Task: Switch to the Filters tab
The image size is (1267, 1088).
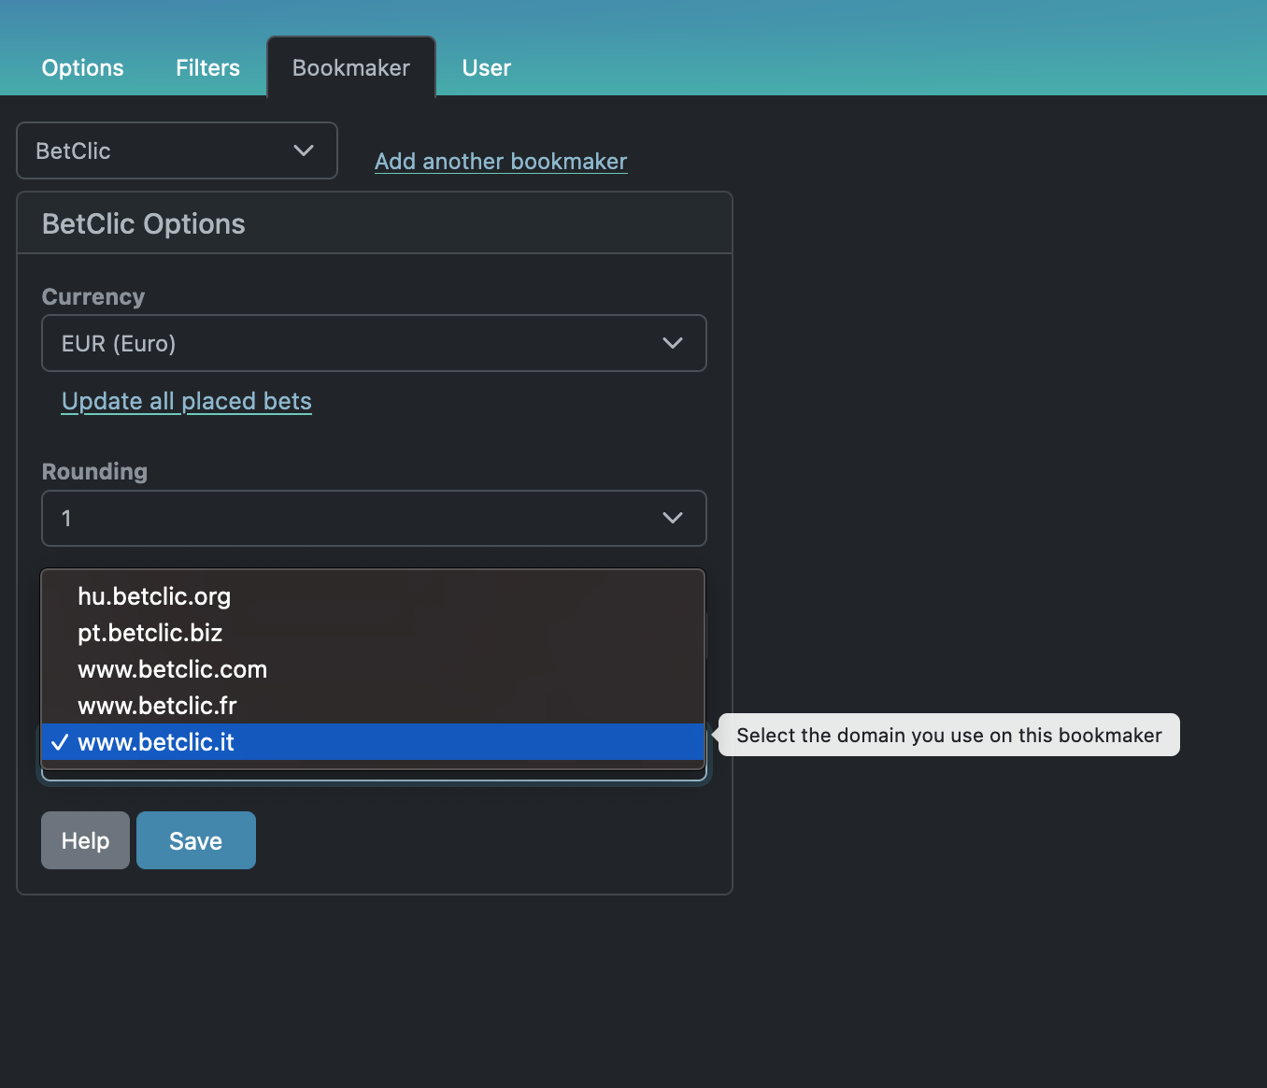Action: (207, 67)
